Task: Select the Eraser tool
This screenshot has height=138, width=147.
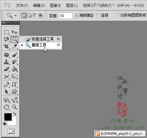Action: coord(6,69)
